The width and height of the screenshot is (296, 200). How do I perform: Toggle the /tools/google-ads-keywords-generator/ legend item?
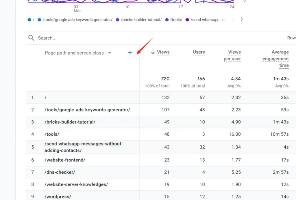click(x=77, y=20)
